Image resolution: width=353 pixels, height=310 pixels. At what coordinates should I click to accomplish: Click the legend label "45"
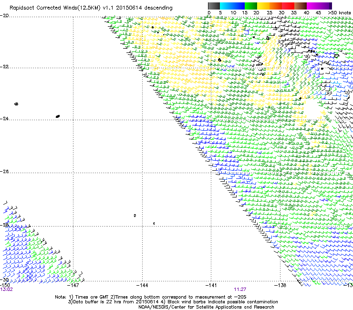coord(318,13)
